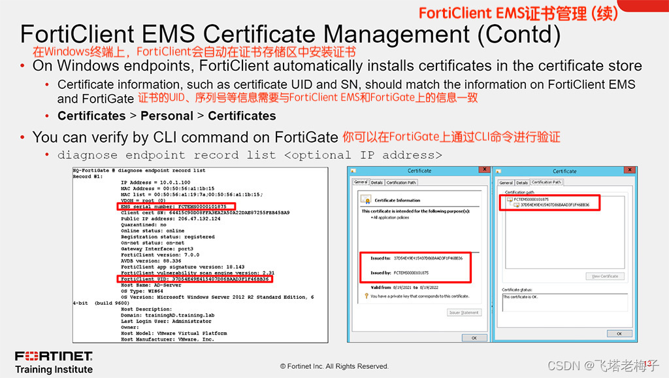669x378 pixels.
Task: Click FortiClient version: 7.0.0 line
Action: point(160,254)
